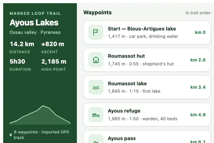This screenshot has height=143, width=214.
Task: Select the Roumassot lake waypoint title
Action: (127, 83)
